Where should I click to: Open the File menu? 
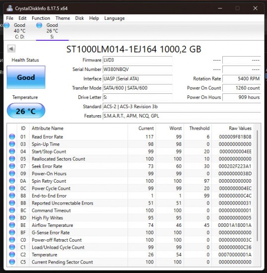click(9, 18)
